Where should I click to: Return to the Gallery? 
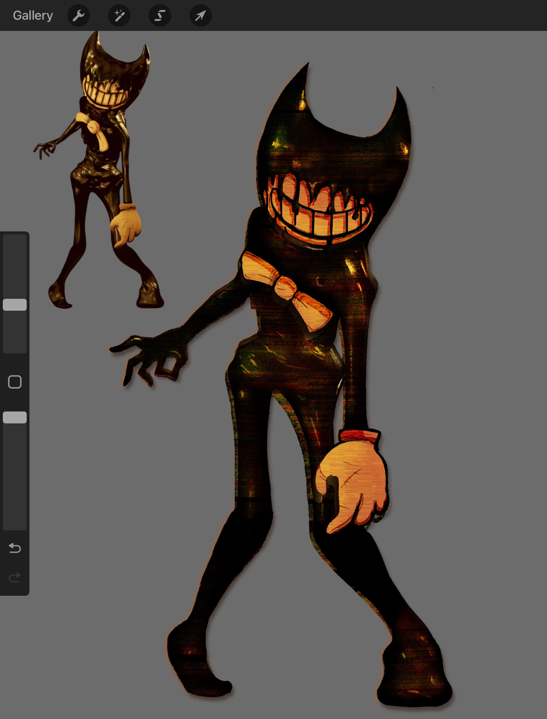[x=33, y=15]
